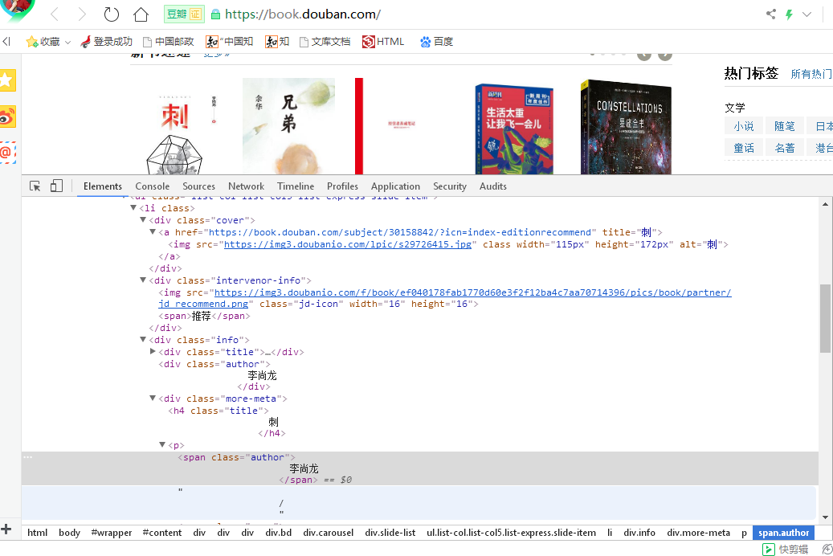833x556 pixels.
Task: Open the Weibo sidebar icon
Action: point(6,117)
